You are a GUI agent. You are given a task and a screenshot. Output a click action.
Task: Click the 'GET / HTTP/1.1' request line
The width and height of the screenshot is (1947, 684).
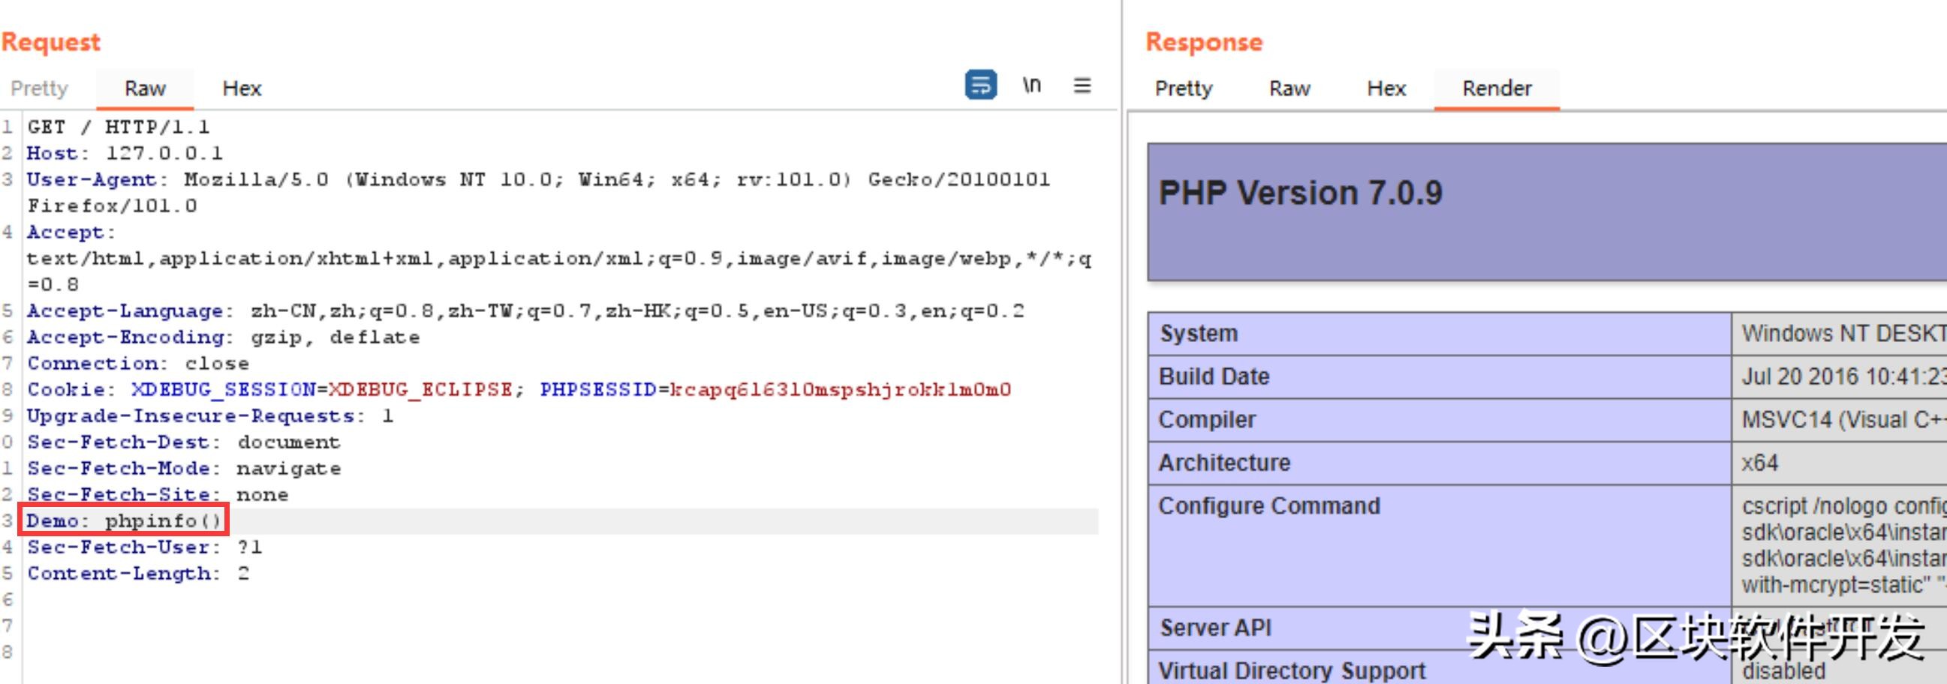point(119,127)
